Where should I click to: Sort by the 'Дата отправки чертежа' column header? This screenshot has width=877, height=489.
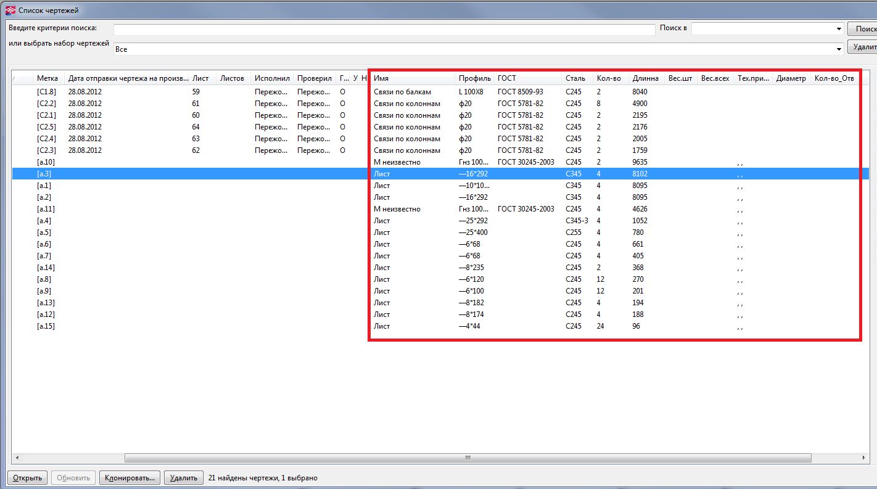(x=128, y=78)
